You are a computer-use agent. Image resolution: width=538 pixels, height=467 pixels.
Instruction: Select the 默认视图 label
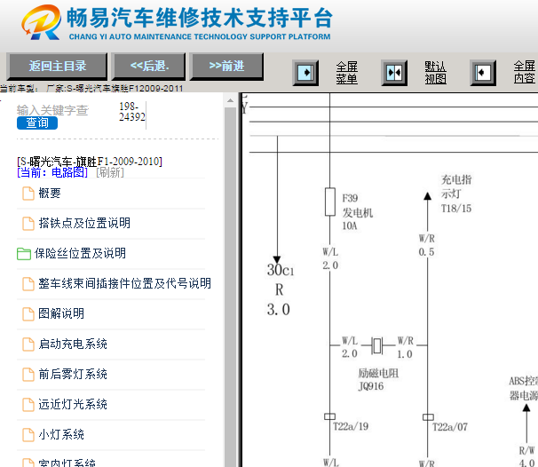435,73
